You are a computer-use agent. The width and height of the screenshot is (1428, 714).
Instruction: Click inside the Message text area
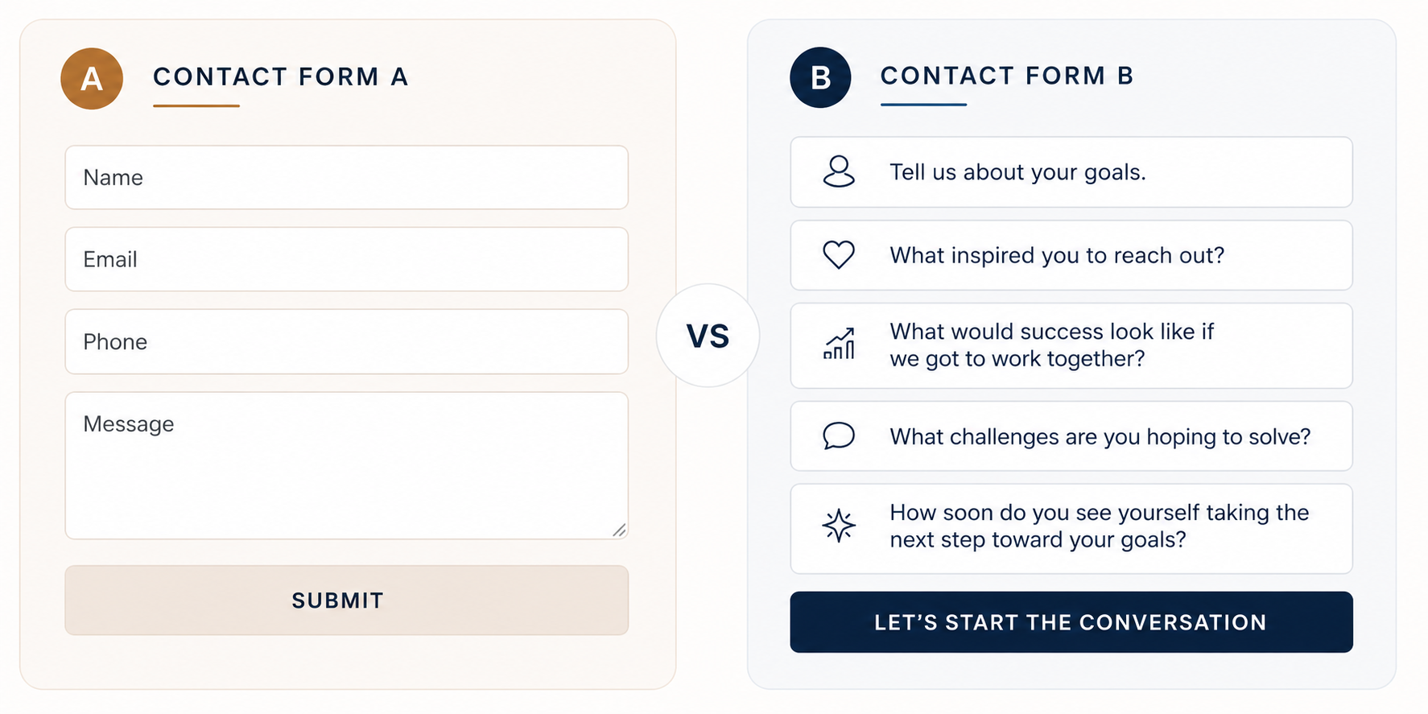coord(346,465)
